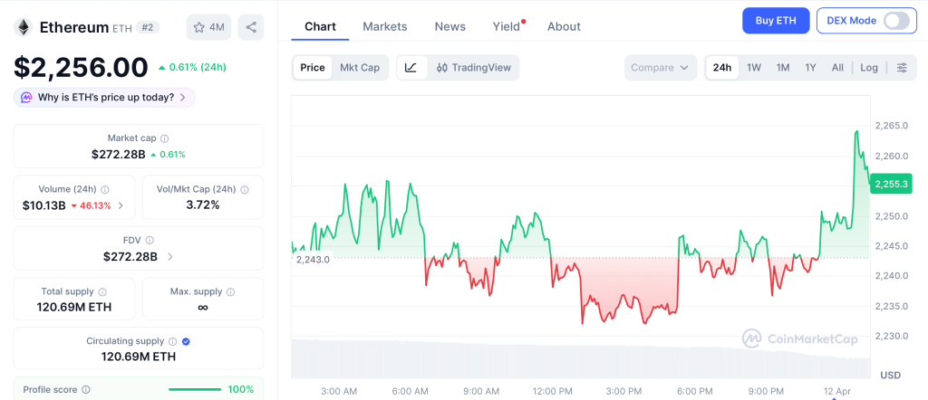928x400 pixels.
Task: Switch to the Markets tab
Action: pyautogui.click(x=384, y=26)
